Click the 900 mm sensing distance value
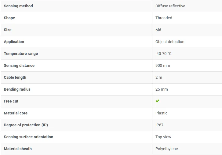 tap(162, 66)
